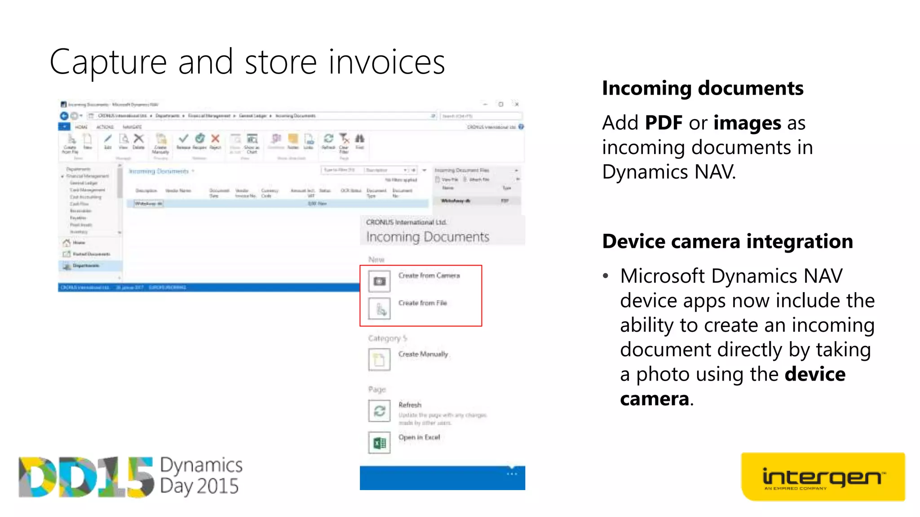Tap the Create from Camera icon
This screenshot has width=920, height=517.
tap(380, 281)
